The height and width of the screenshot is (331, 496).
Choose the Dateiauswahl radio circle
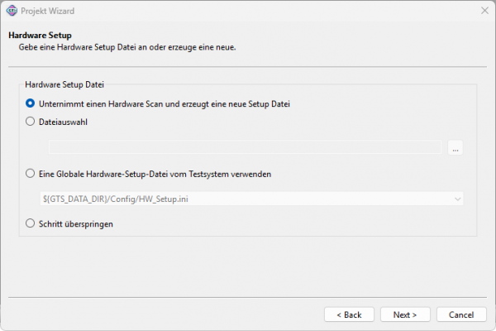(x=31, y=122)
